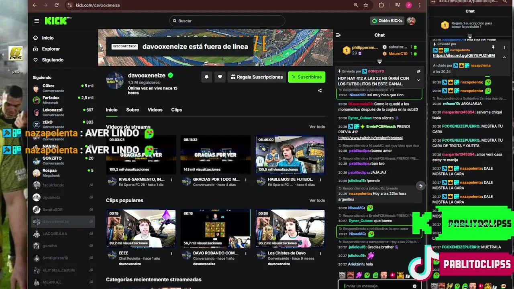Go back using the browser back arrow
This screenshot has height=289, width=514.
[35, 5]
